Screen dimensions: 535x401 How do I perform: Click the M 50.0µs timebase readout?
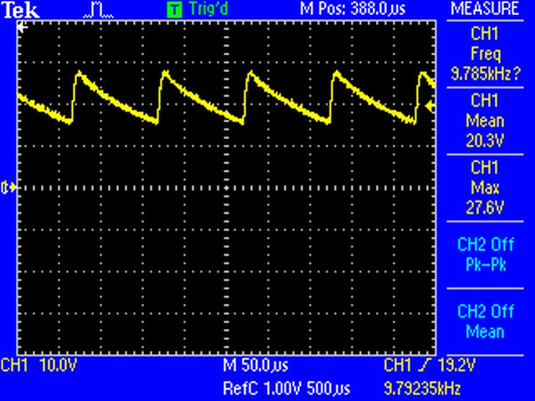pyautogui.click(x=256, y=367)
